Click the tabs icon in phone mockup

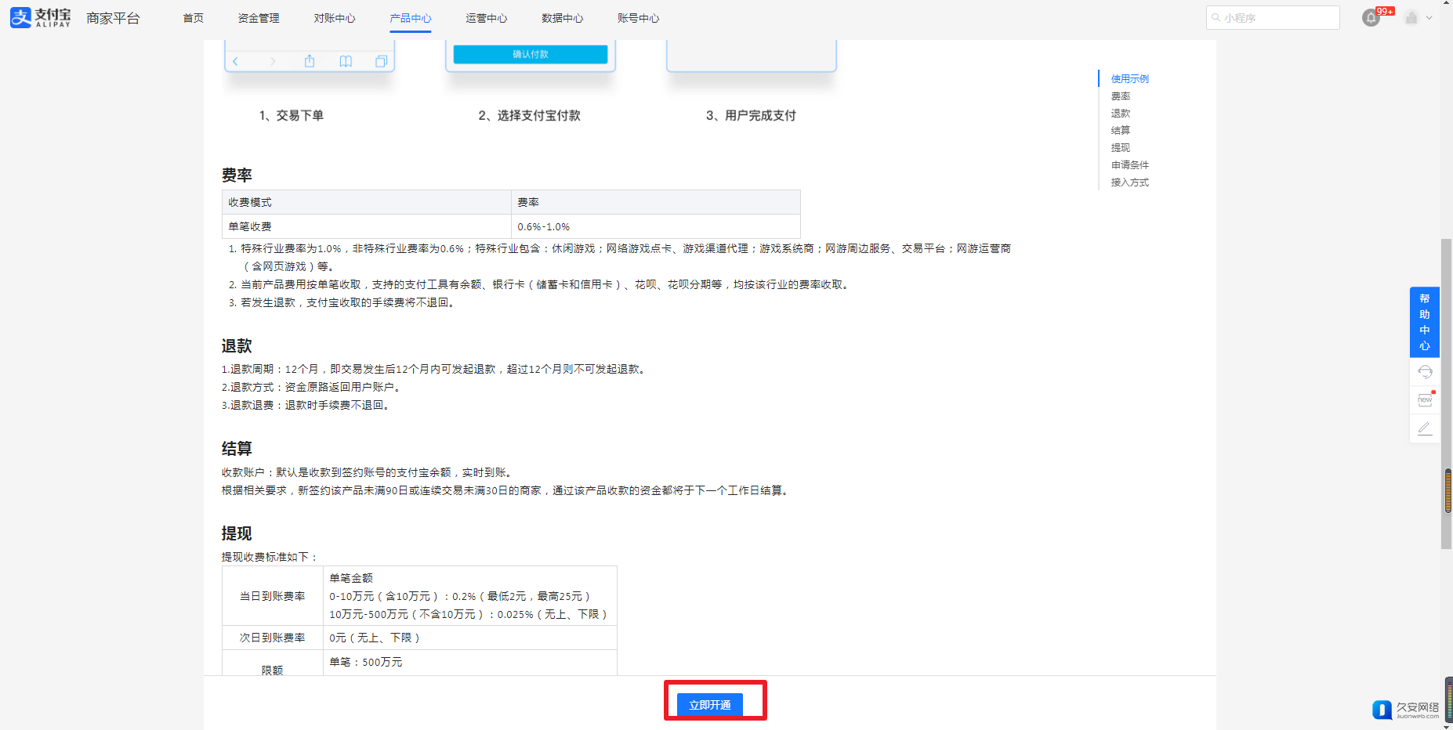coord(381,61)
